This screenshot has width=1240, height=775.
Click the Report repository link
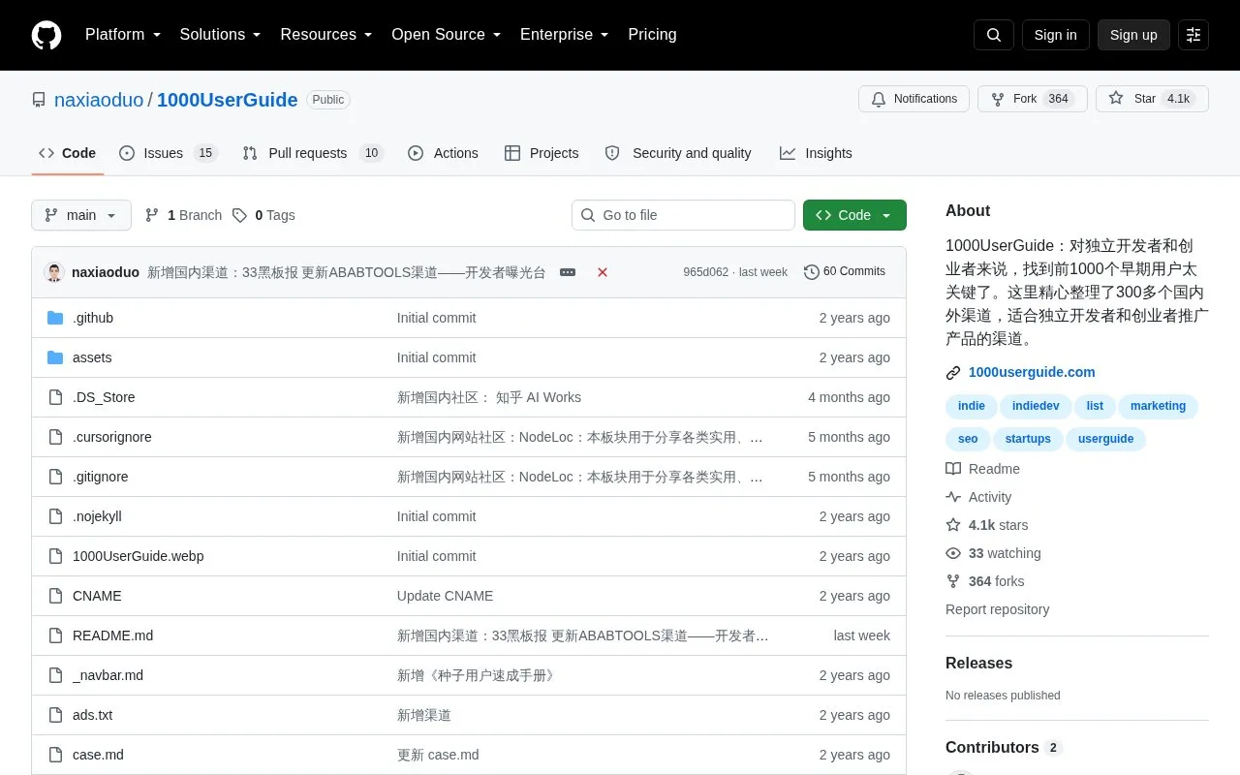tap(997, 609)
